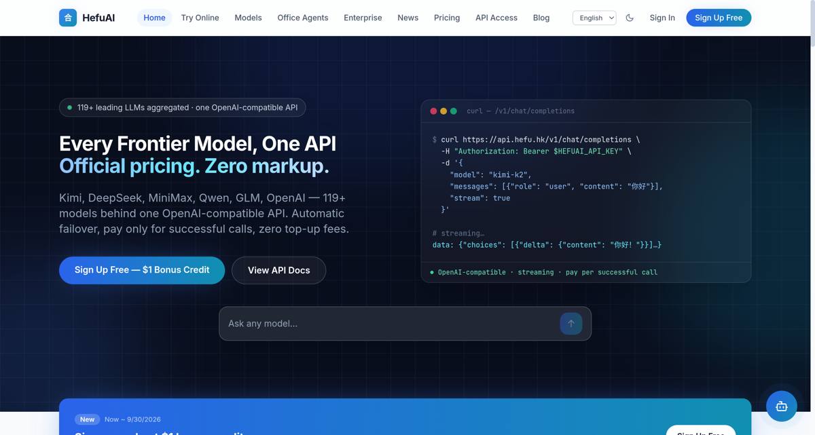
Task: Click the HefuAI brand name
Action: click(98, 18)
